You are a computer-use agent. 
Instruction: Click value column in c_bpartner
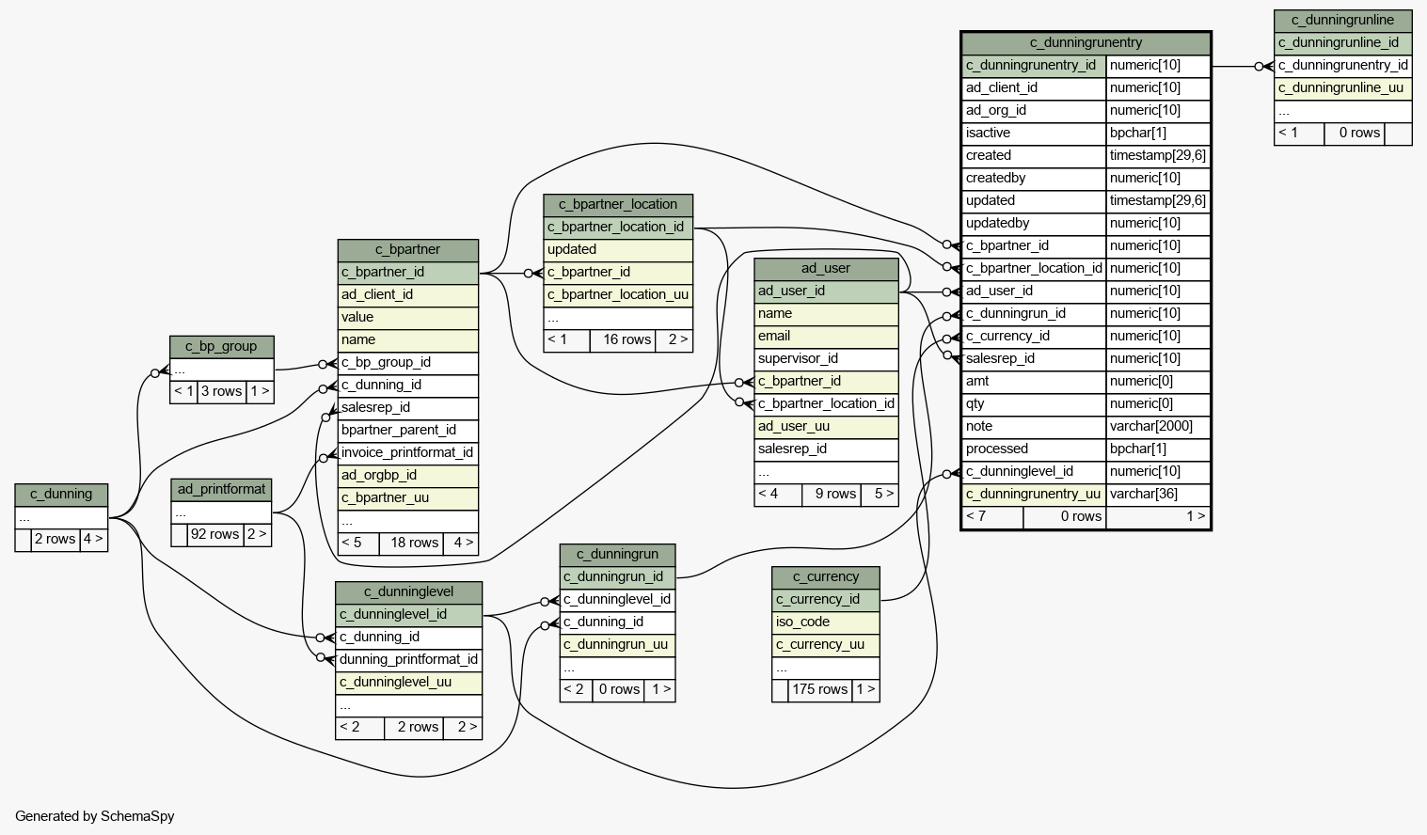coord(408,317)
